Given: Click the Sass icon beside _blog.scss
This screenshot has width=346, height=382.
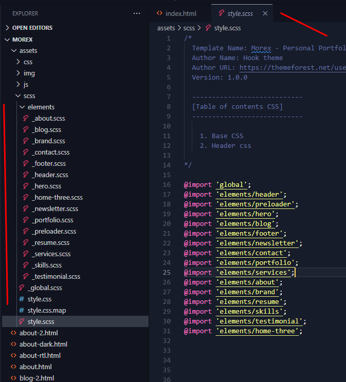Looking at the screenshot, I should pos(26,129).
